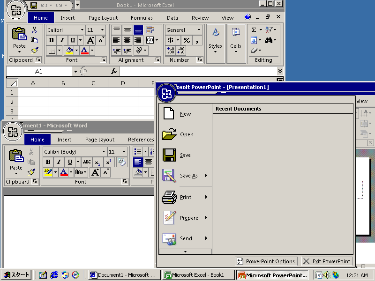Image resolution: width=375 pixels, height=281 pixels.
Task: Click the Subscript icon in Word
Action: [x=97, y=162]
